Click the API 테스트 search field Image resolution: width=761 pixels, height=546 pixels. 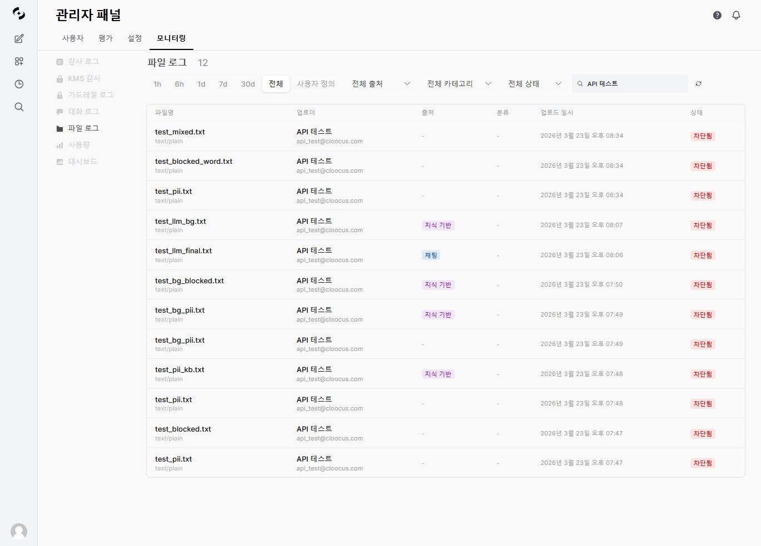(x=630, y=84)
